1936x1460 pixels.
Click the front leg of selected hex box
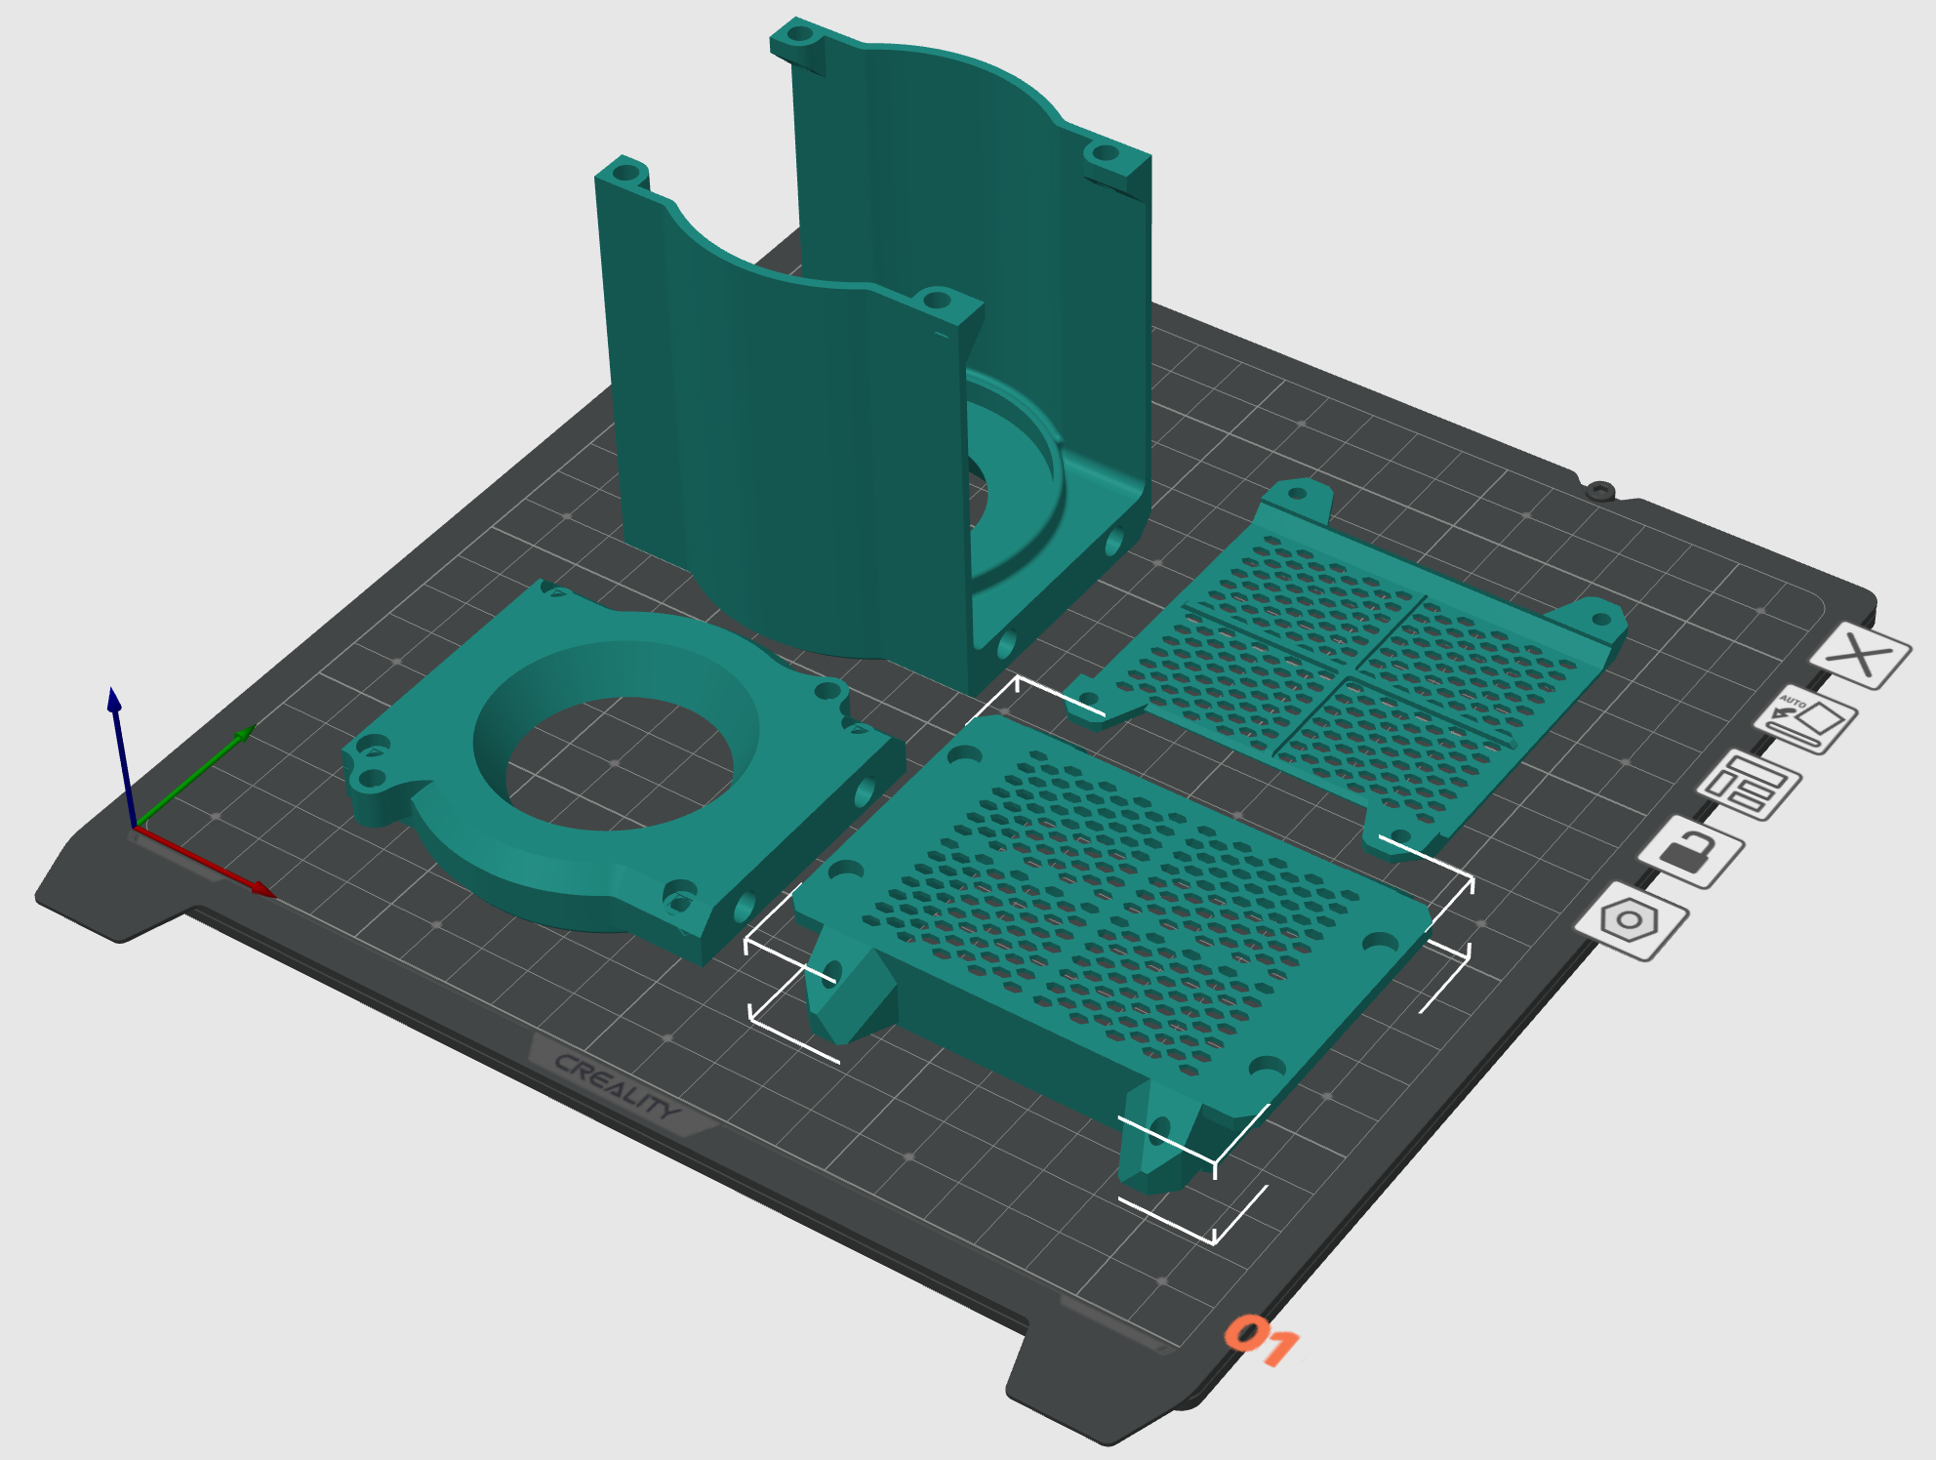tap(1159, 1152)
